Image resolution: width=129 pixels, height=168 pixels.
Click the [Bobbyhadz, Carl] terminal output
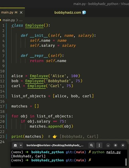coord(28,156)
